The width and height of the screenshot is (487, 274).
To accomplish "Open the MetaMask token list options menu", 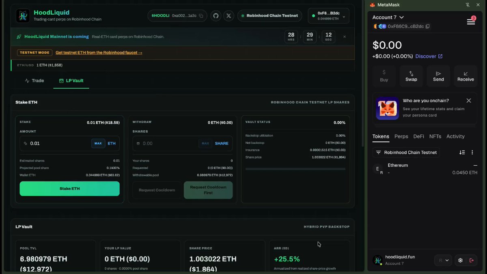I will click(x=472, y=152).
